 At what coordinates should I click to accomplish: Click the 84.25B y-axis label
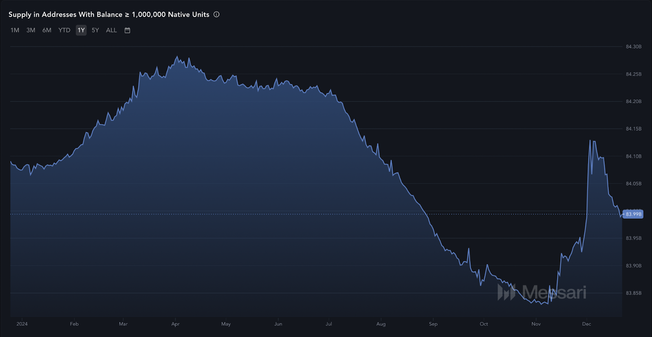tap(634, 74)
